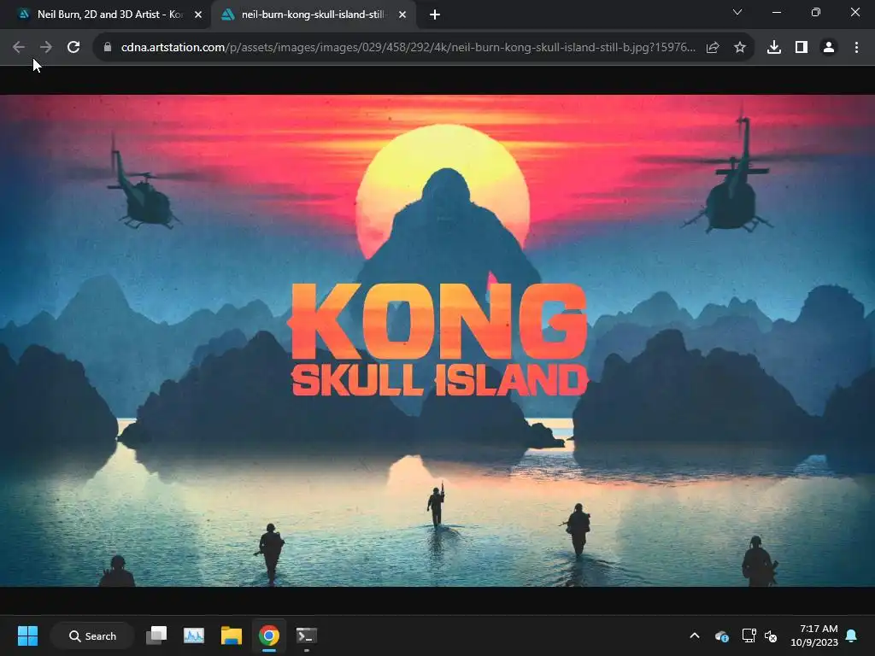Open the tab search dropdown chevron
The height and width of the screenshot is (656, 875).
[x=737, y=12]
